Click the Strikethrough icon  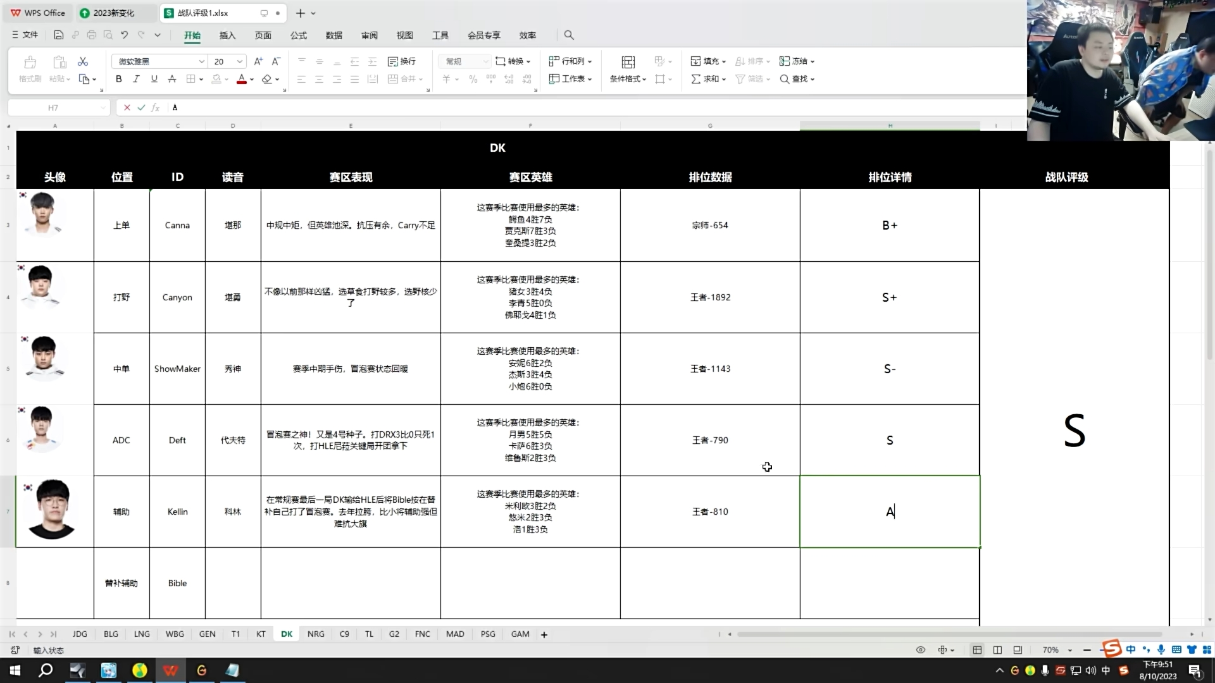tap(172, 79)
